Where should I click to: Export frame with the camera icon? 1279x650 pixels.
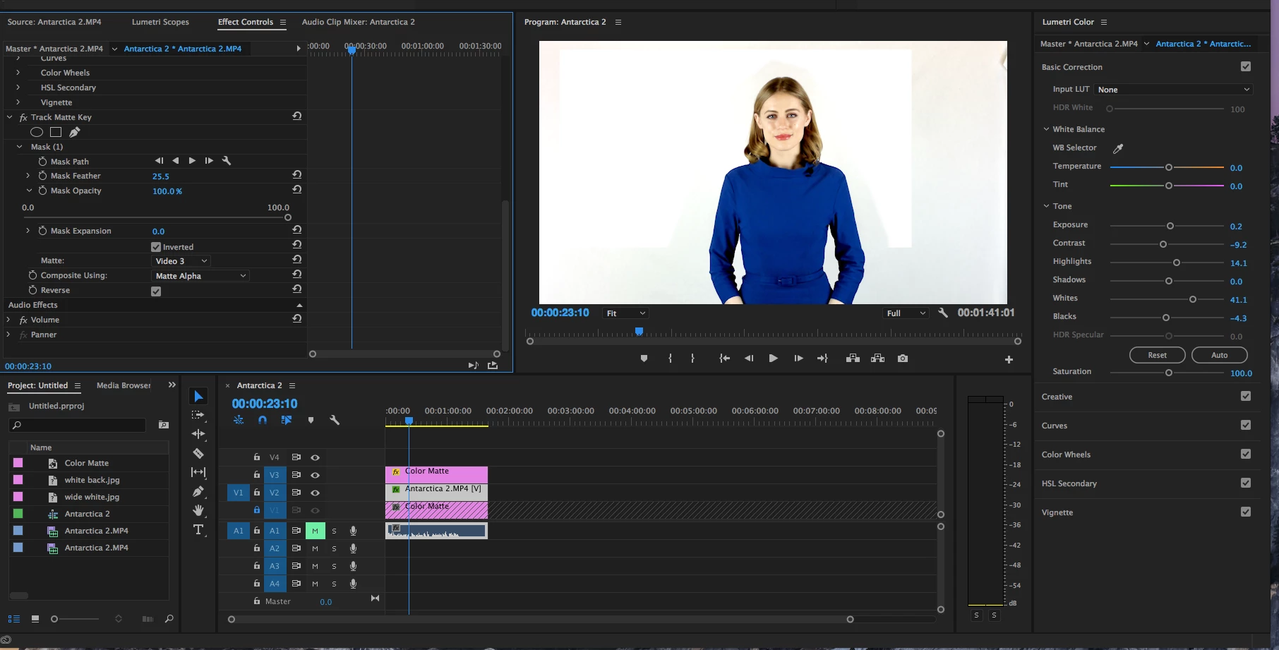tap(902, 359)
